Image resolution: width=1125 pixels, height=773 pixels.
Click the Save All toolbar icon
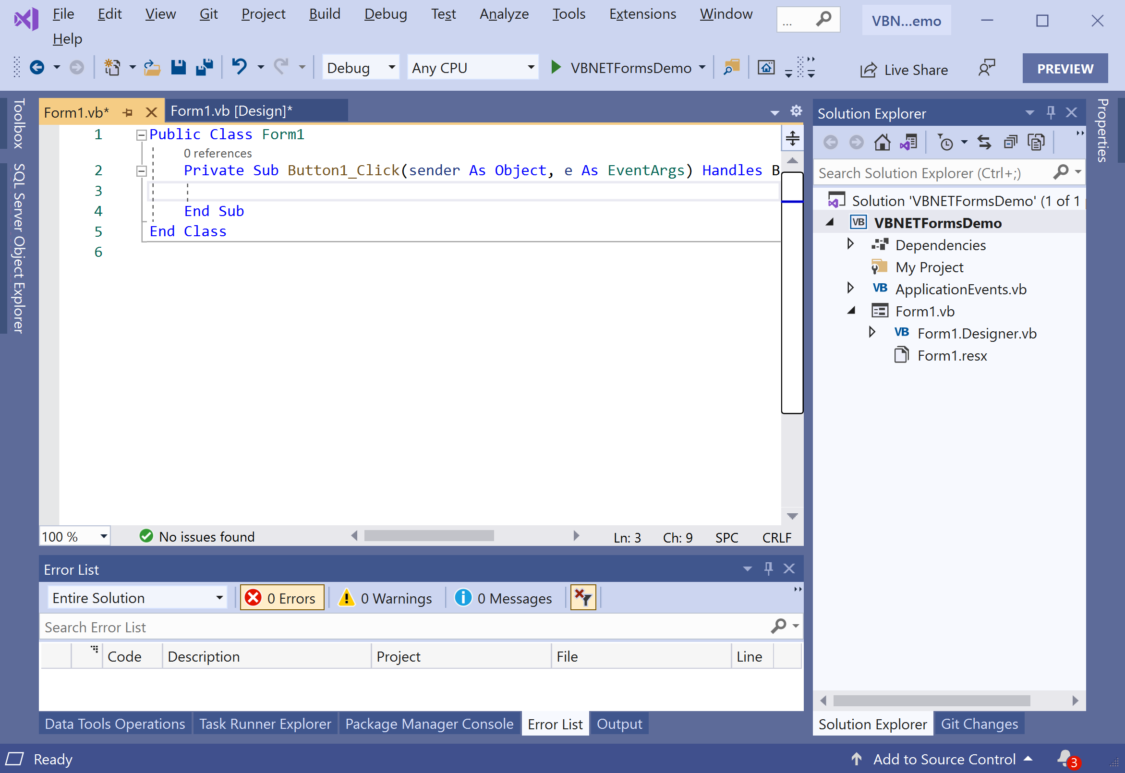204,67
